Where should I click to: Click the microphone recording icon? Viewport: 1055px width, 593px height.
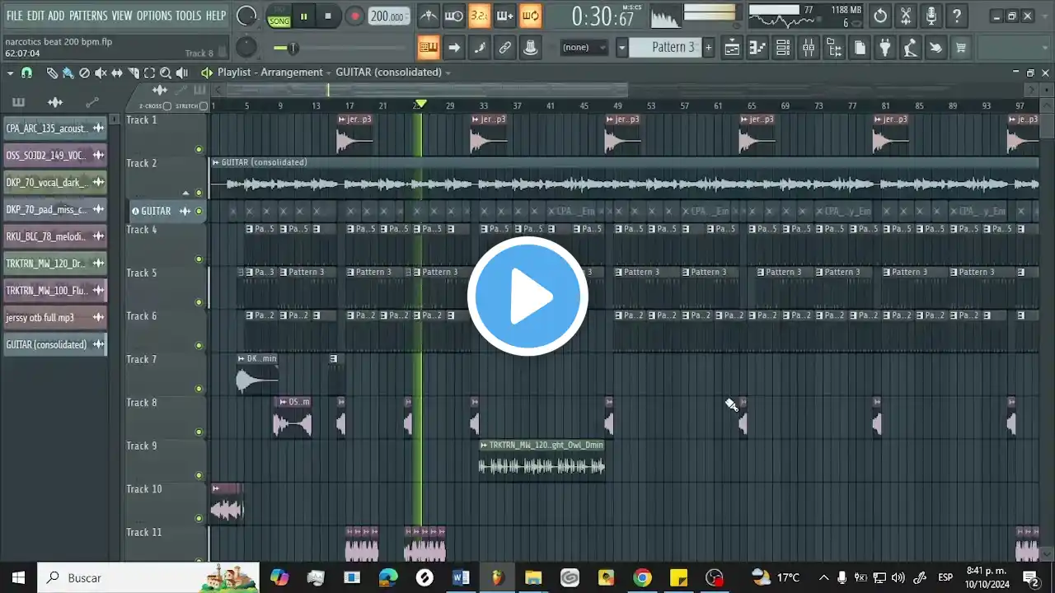(931, 16)
